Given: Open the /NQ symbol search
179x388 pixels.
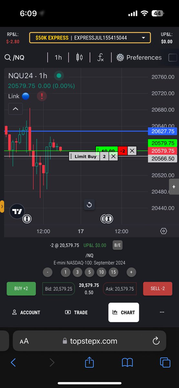Looking at the screenshot, I should pyautogui.click(x=15, y=58).
